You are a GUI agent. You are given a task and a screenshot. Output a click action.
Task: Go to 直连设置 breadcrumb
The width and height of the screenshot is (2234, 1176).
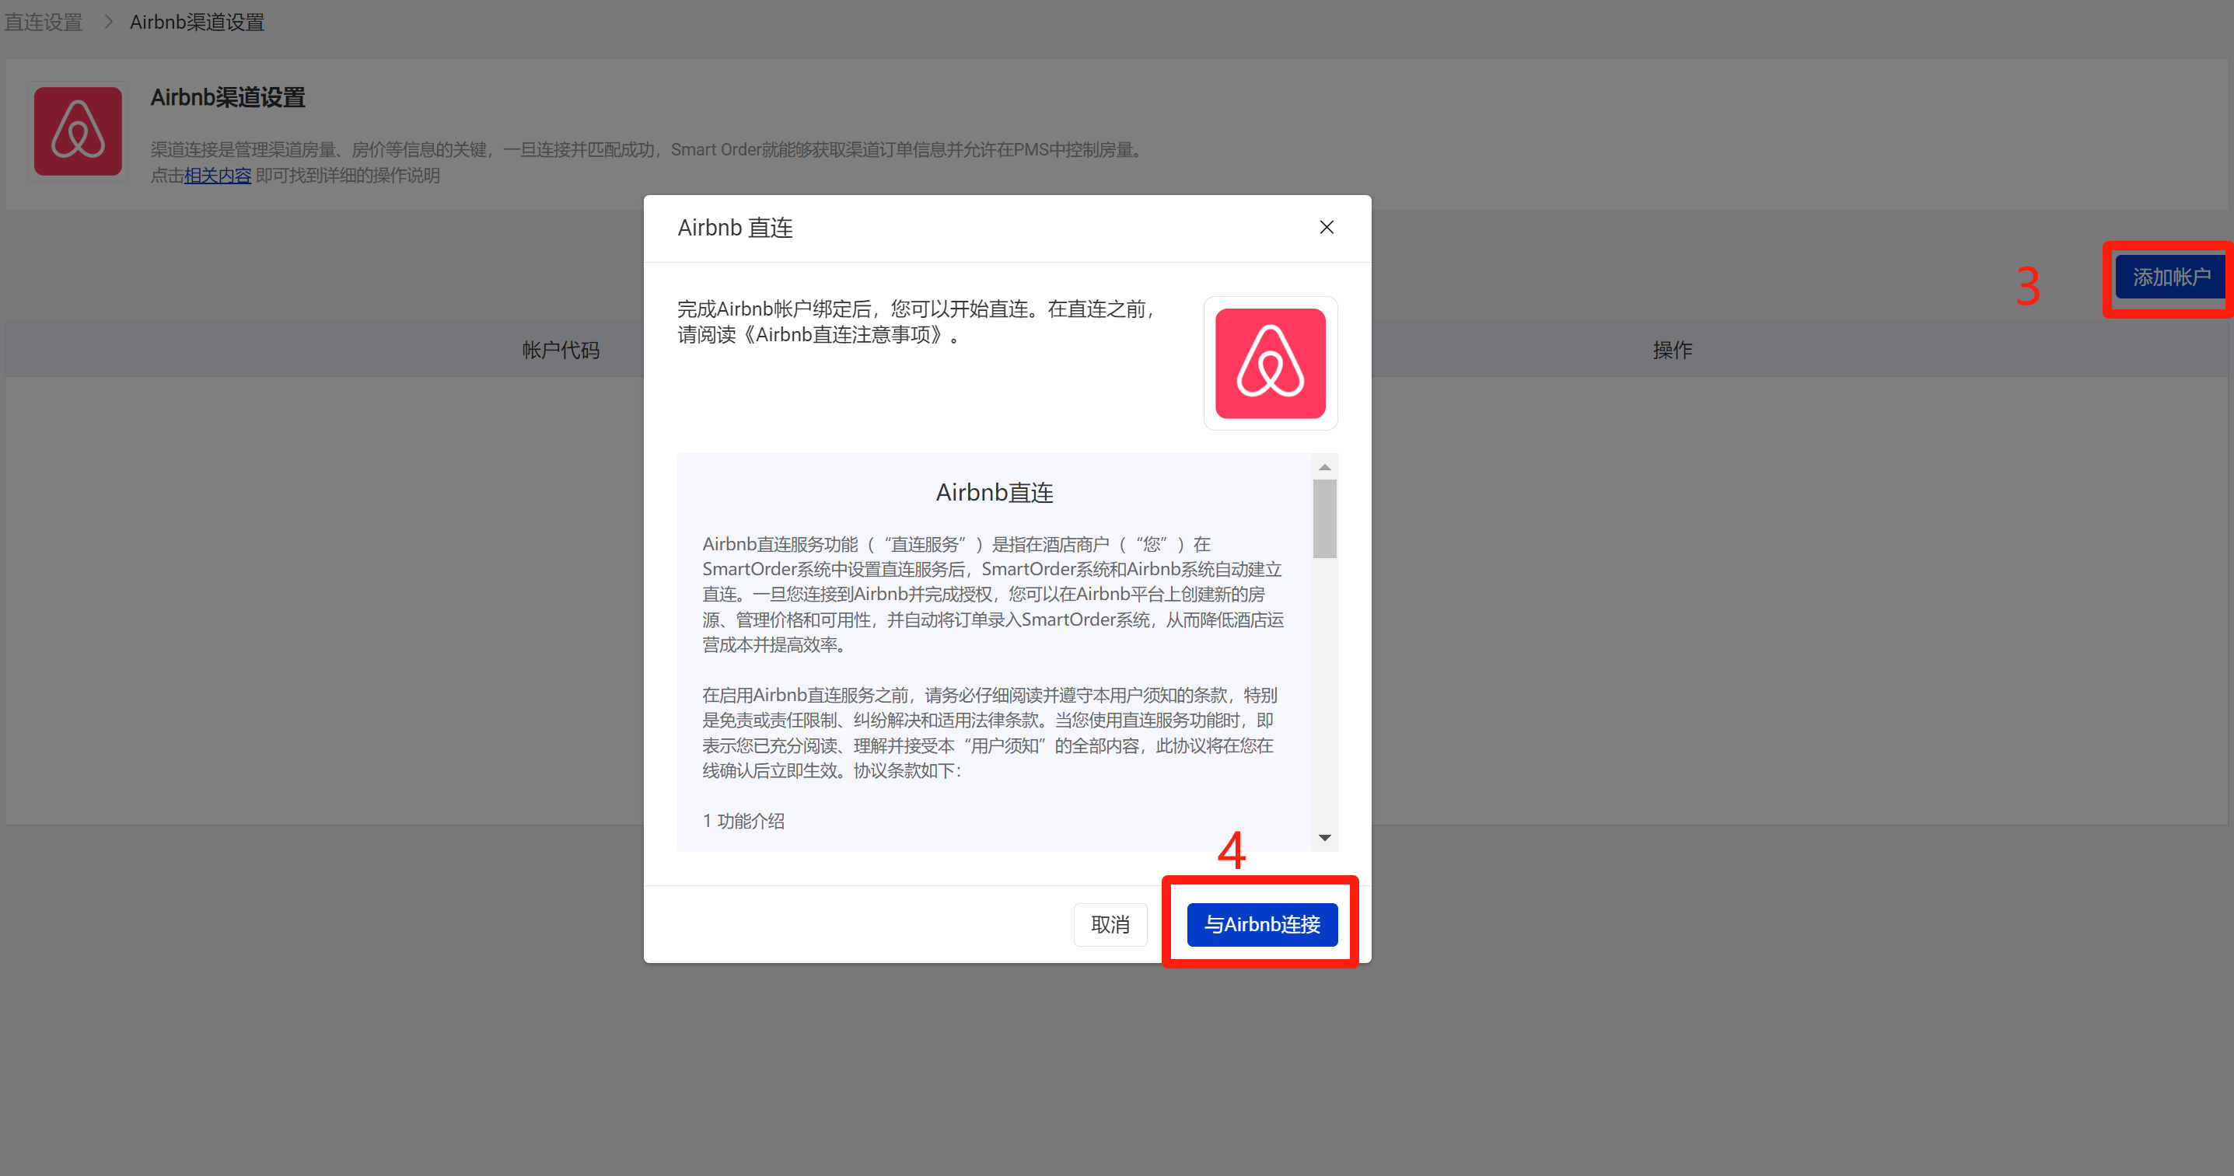pos(43,22)
